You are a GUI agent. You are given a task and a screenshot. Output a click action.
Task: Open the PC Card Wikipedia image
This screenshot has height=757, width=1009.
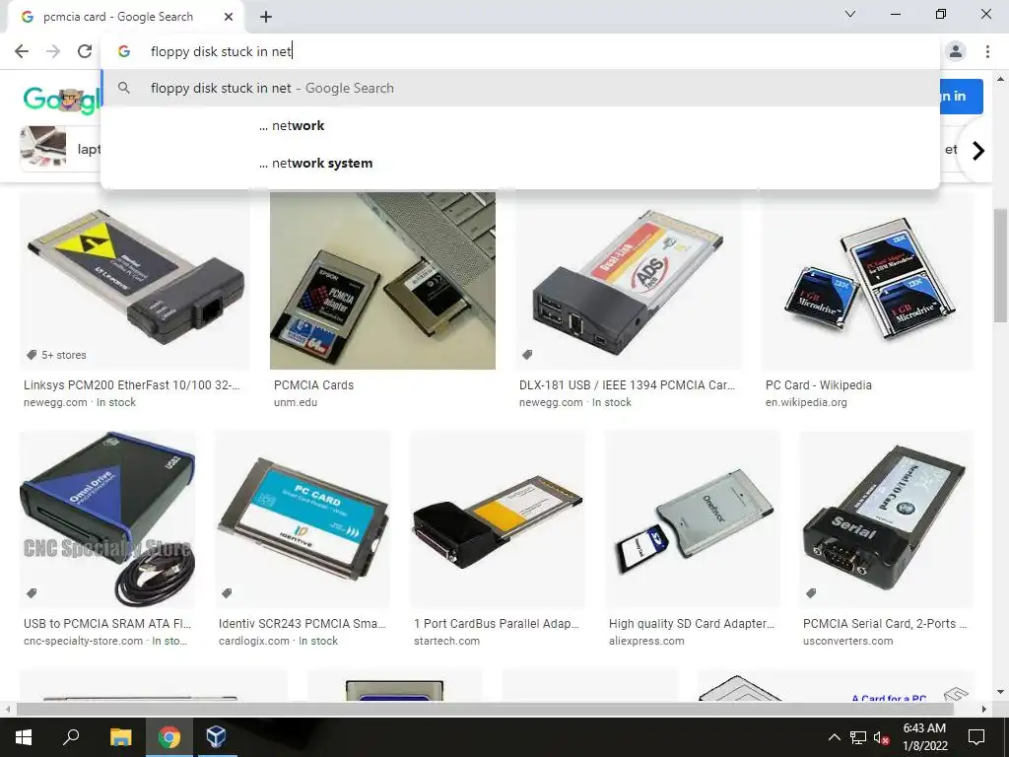(x=867, y=281)
